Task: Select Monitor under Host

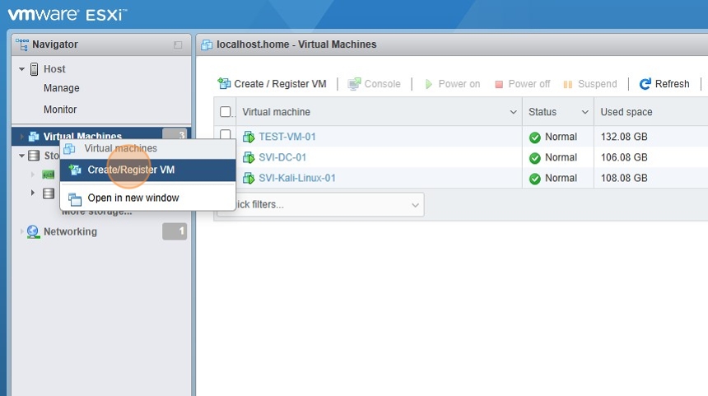Action: [x=60, y=109]
